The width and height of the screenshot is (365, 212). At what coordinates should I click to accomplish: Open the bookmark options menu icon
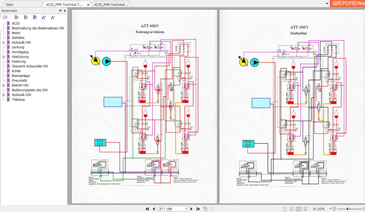tap(5, 17)
